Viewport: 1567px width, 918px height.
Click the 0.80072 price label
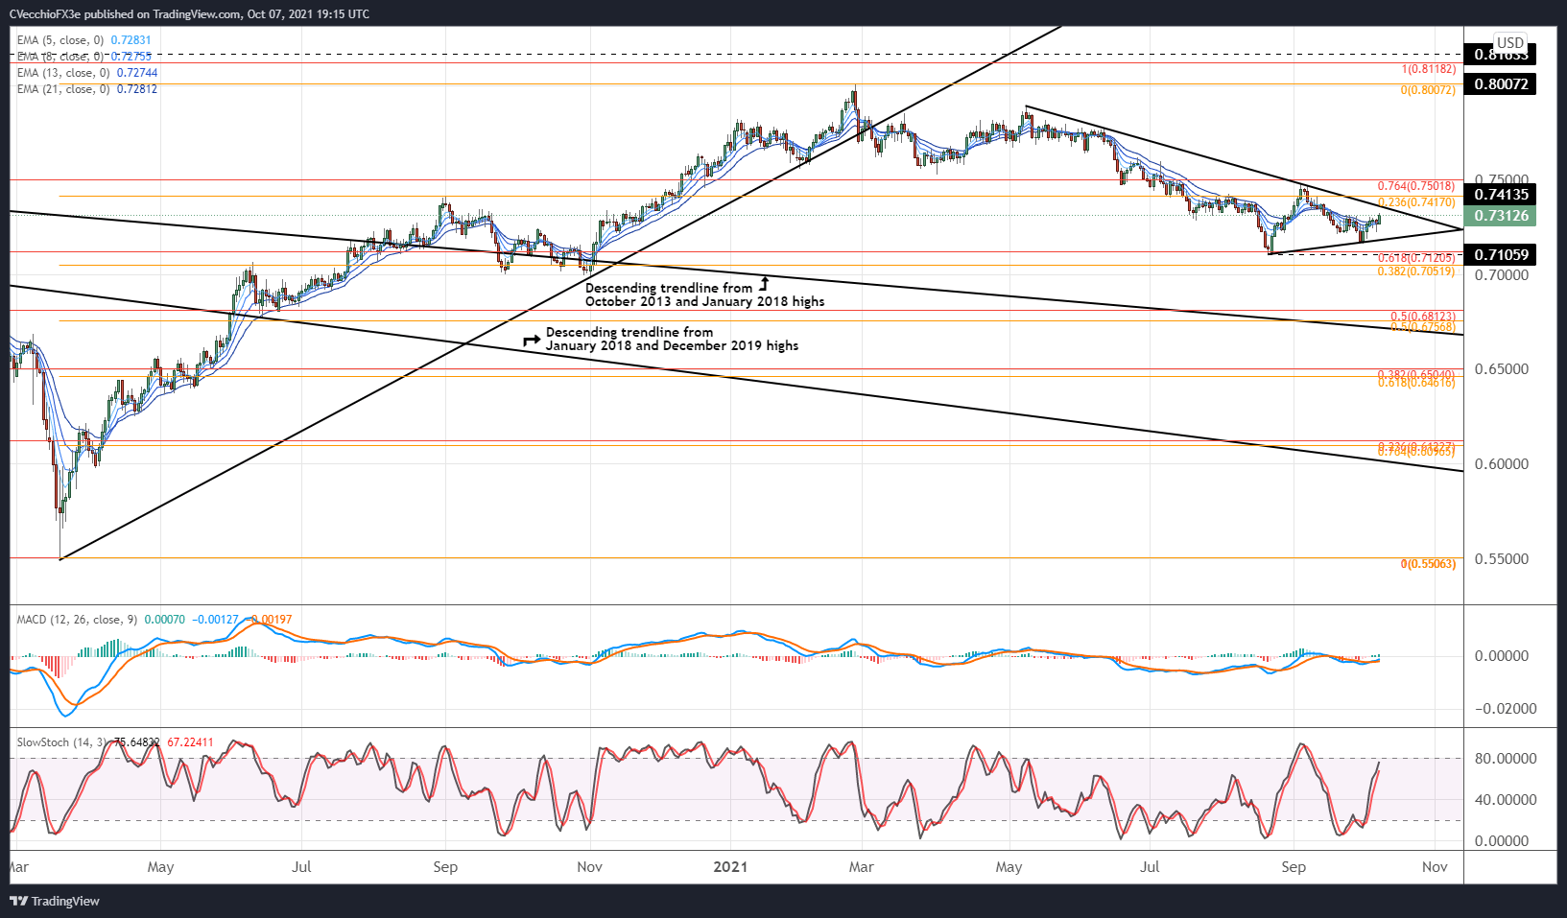[x=1501, y=84]
